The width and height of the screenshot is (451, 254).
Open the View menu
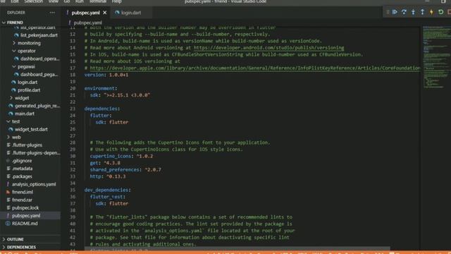[54, 1]
